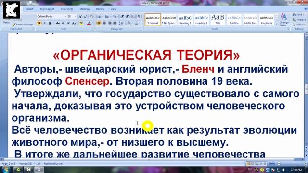Toggle Subscript formatting

point(63,23)
